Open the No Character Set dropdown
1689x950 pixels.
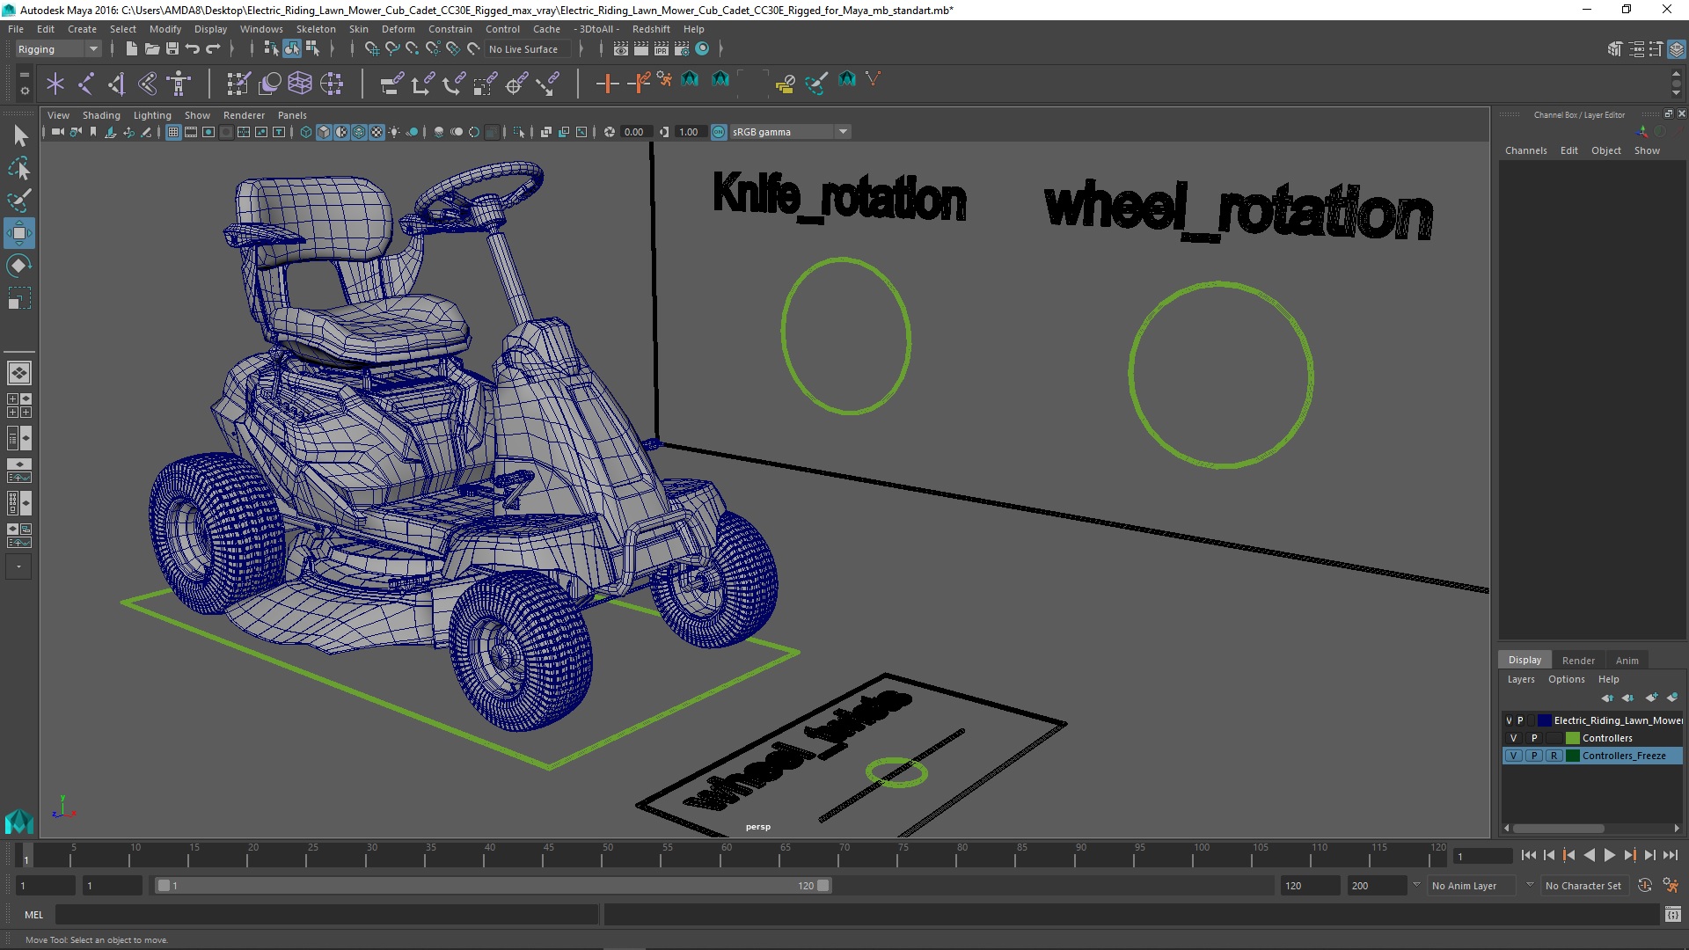click(1587, 886)
